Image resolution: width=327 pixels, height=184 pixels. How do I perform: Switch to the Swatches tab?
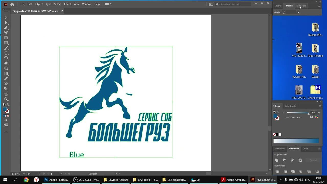point(301,6)
